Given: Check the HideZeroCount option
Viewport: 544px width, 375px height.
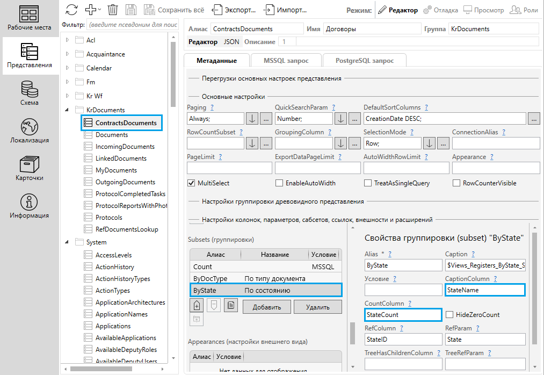Looking at the screenshot, I should click(x=449, y=315).
